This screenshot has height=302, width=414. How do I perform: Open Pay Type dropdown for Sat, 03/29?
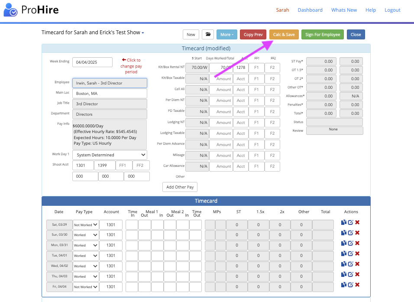(86, 225)
